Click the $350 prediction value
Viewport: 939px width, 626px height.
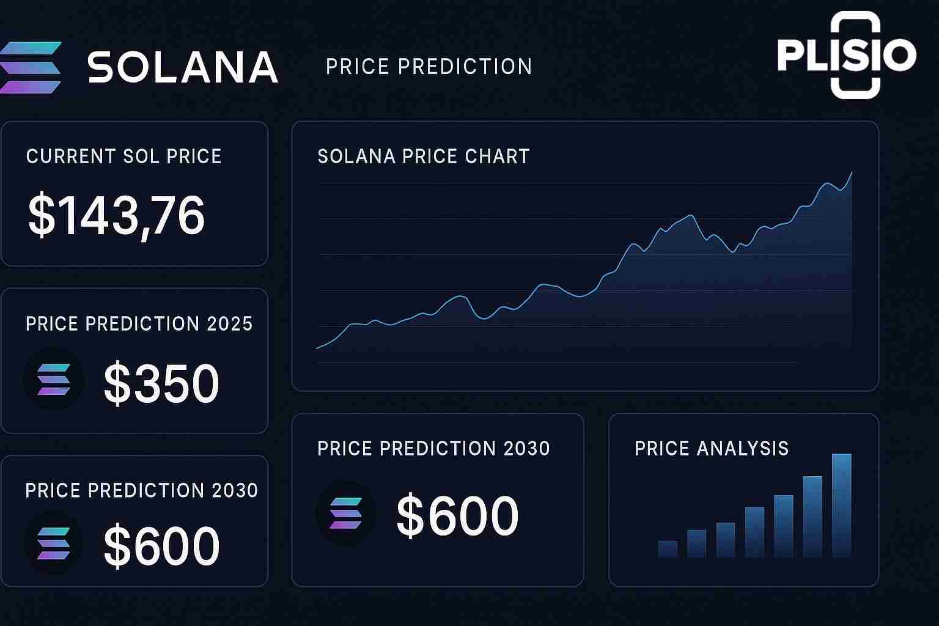161,383
